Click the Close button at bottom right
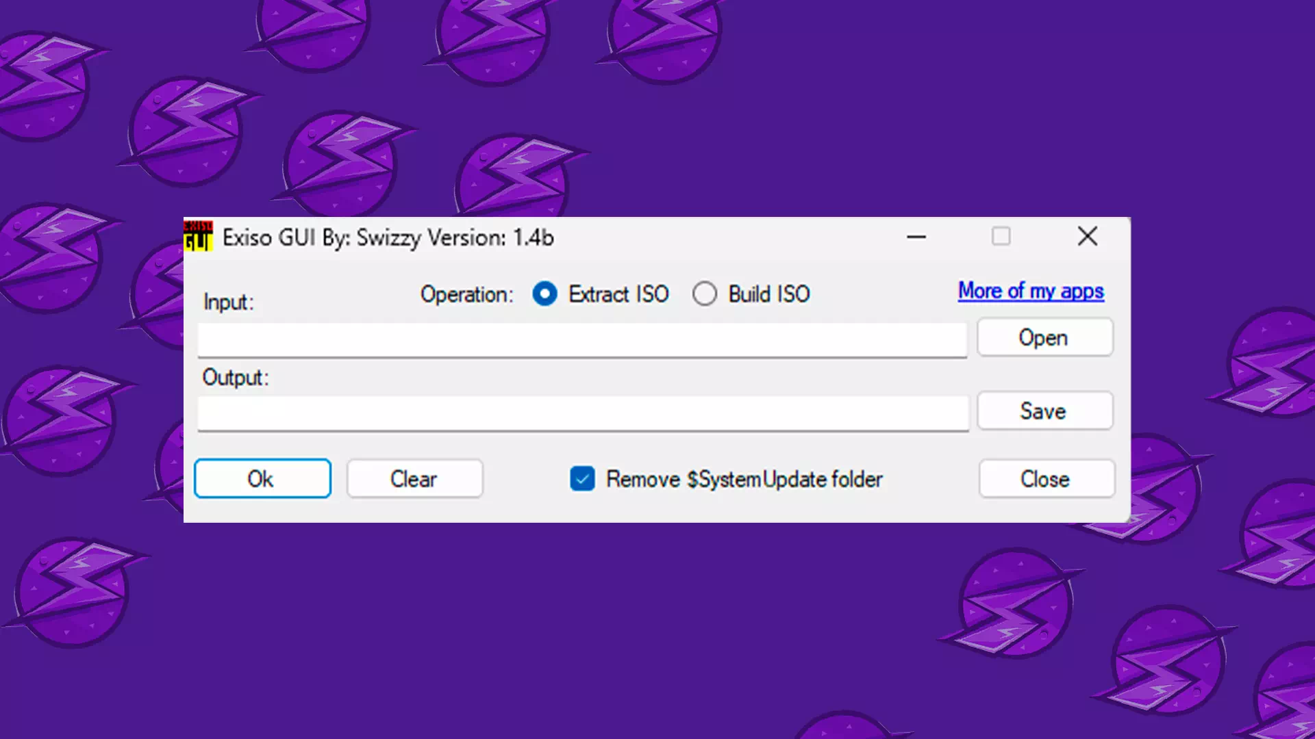Image resolution: width=1315 pixels, height=739 pixels. point(1046,478)
